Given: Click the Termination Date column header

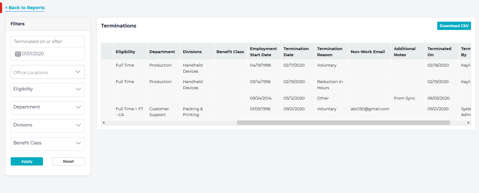Looking at the screenshot, I should pyautogui.click(x=296, y=52).
